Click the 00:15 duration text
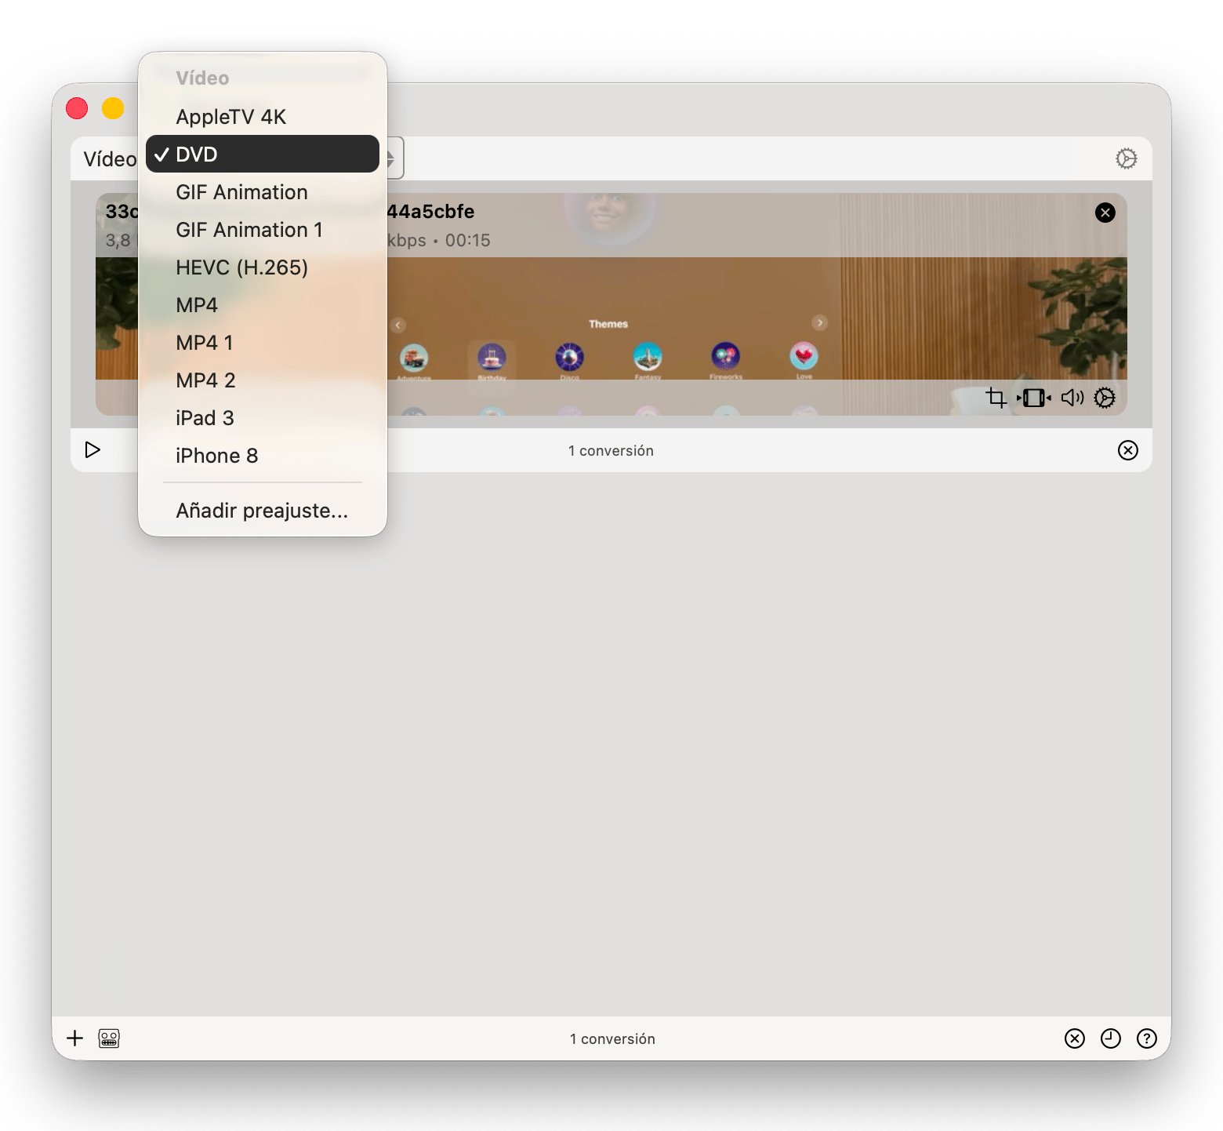 pos(468,241)
